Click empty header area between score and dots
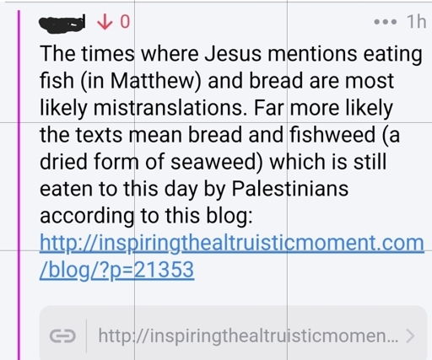The height and width of the screenshot is (360, 432). tap(251, 22)
